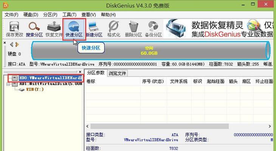This screenshot has height=151, width=276.
Task: Click the 起始柱面 column header
Action: pos(216,82)
